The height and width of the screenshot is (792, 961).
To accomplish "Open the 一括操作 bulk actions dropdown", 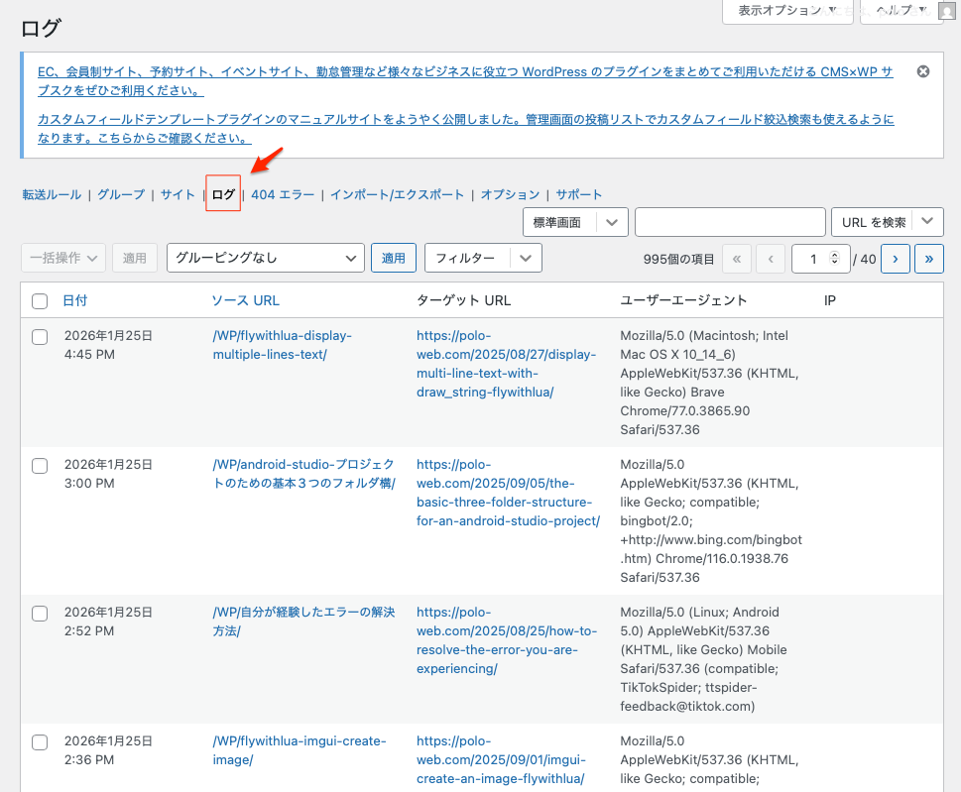I will pos(62,258).
